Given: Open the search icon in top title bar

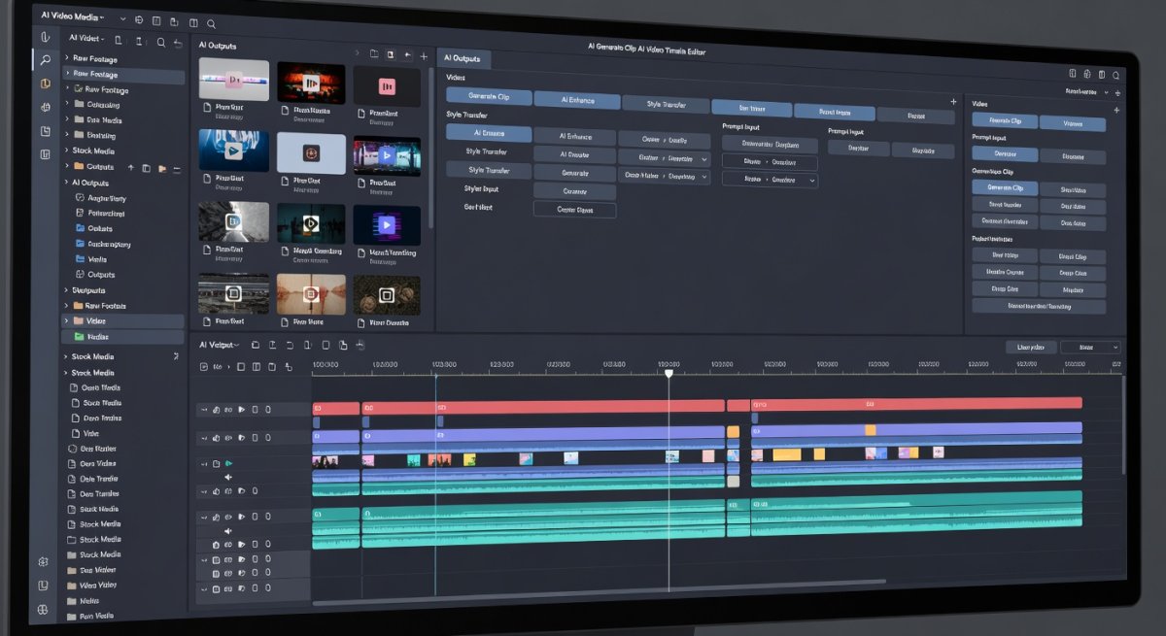Looking at the screenshot, I should (211, 22).
